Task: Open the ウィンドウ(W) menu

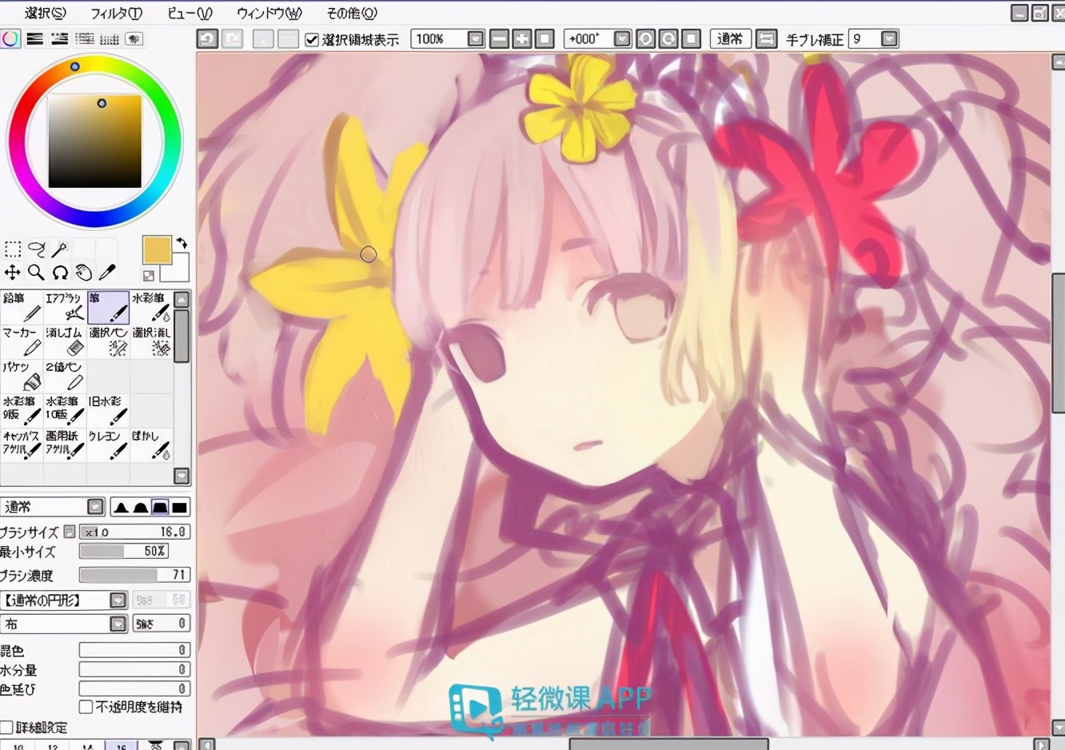Action: click(269, 13)
